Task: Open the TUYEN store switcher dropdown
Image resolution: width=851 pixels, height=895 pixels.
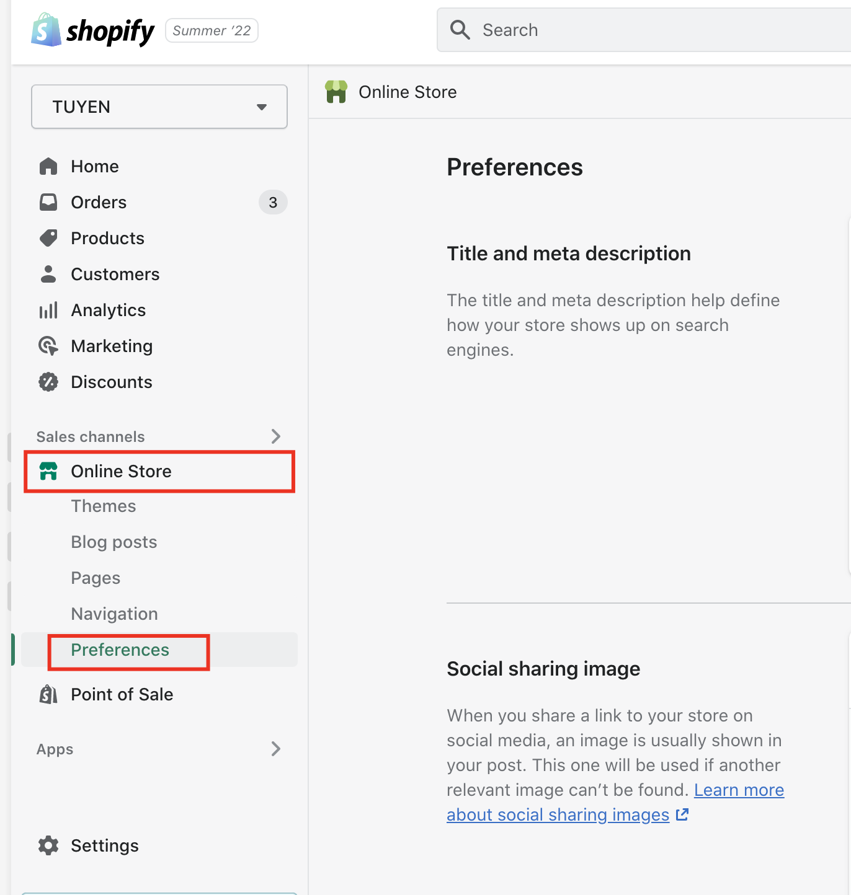Action: click(159, 107)
